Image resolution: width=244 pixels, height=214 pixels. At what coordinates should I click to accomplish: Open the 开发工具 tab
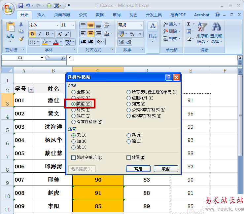154,15
